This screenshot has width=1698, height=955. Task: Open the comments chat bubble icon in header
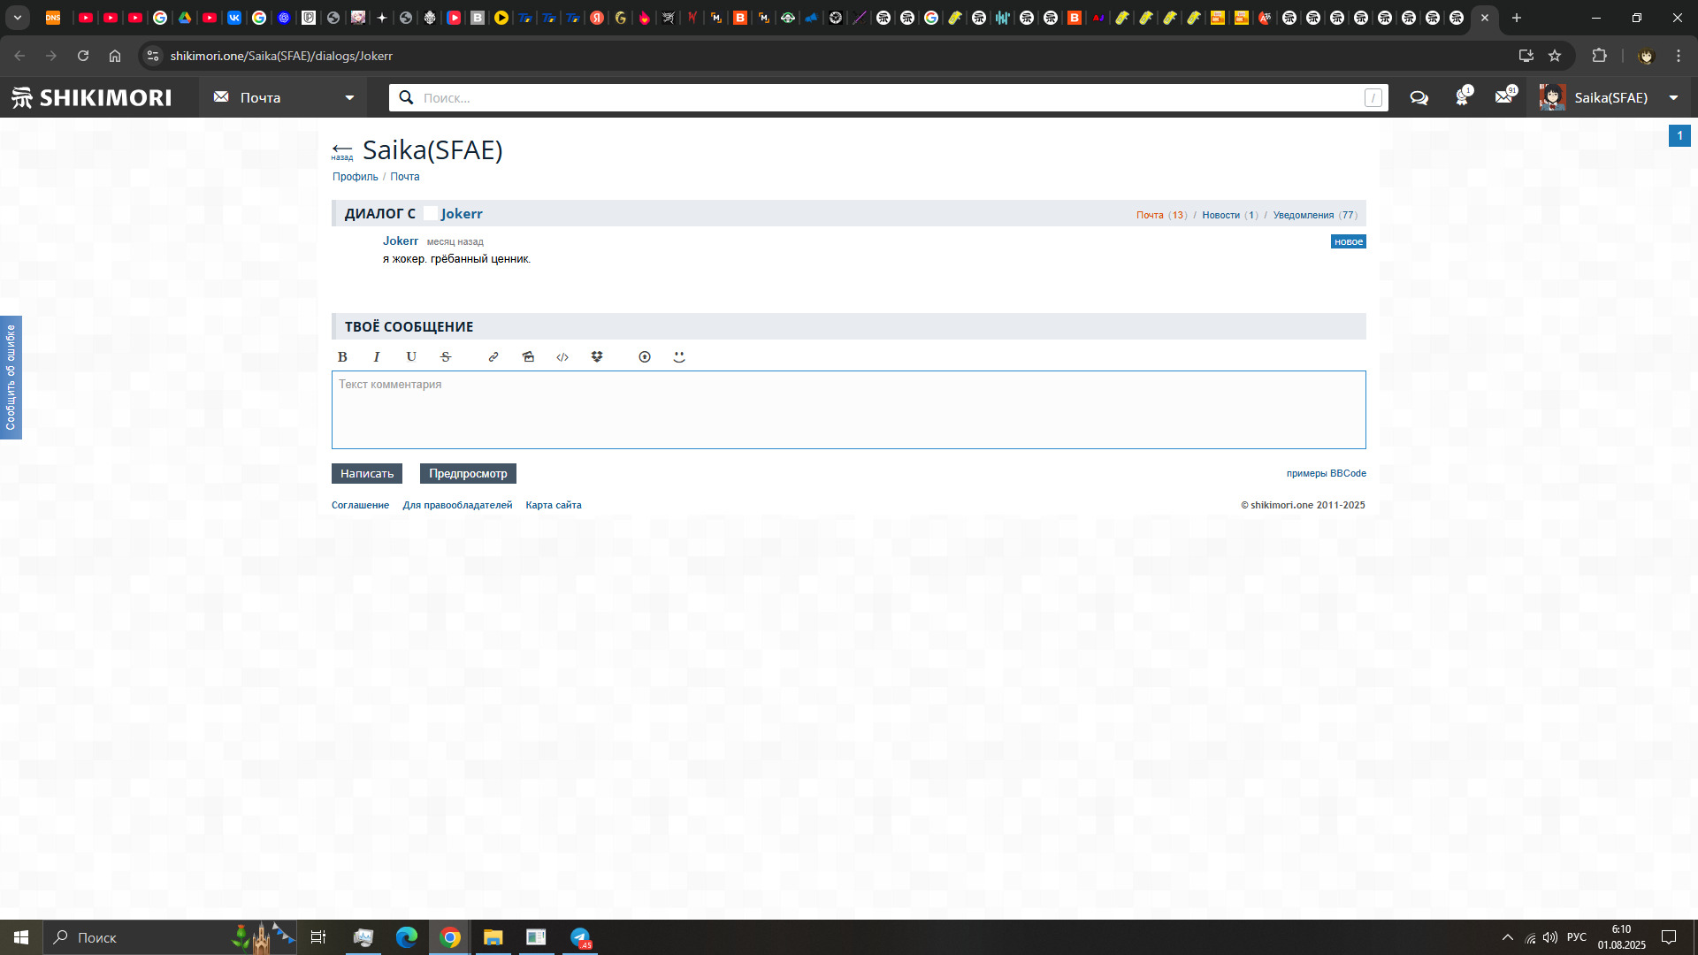(1419, 98)
